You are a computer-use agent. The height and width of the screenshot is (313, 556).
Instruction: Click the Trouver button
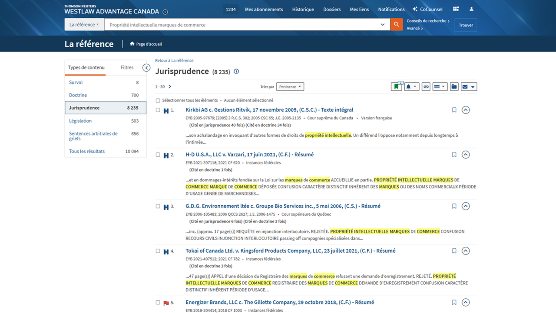click(x=466, y=25)
